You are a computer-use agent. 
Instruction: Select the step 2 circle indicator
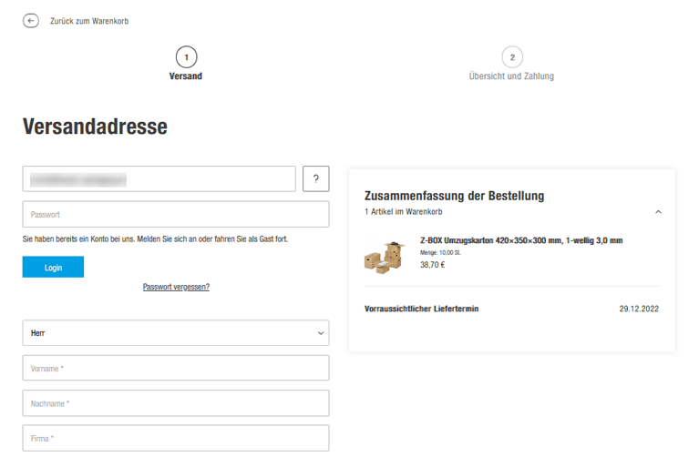tap(511, 56)
